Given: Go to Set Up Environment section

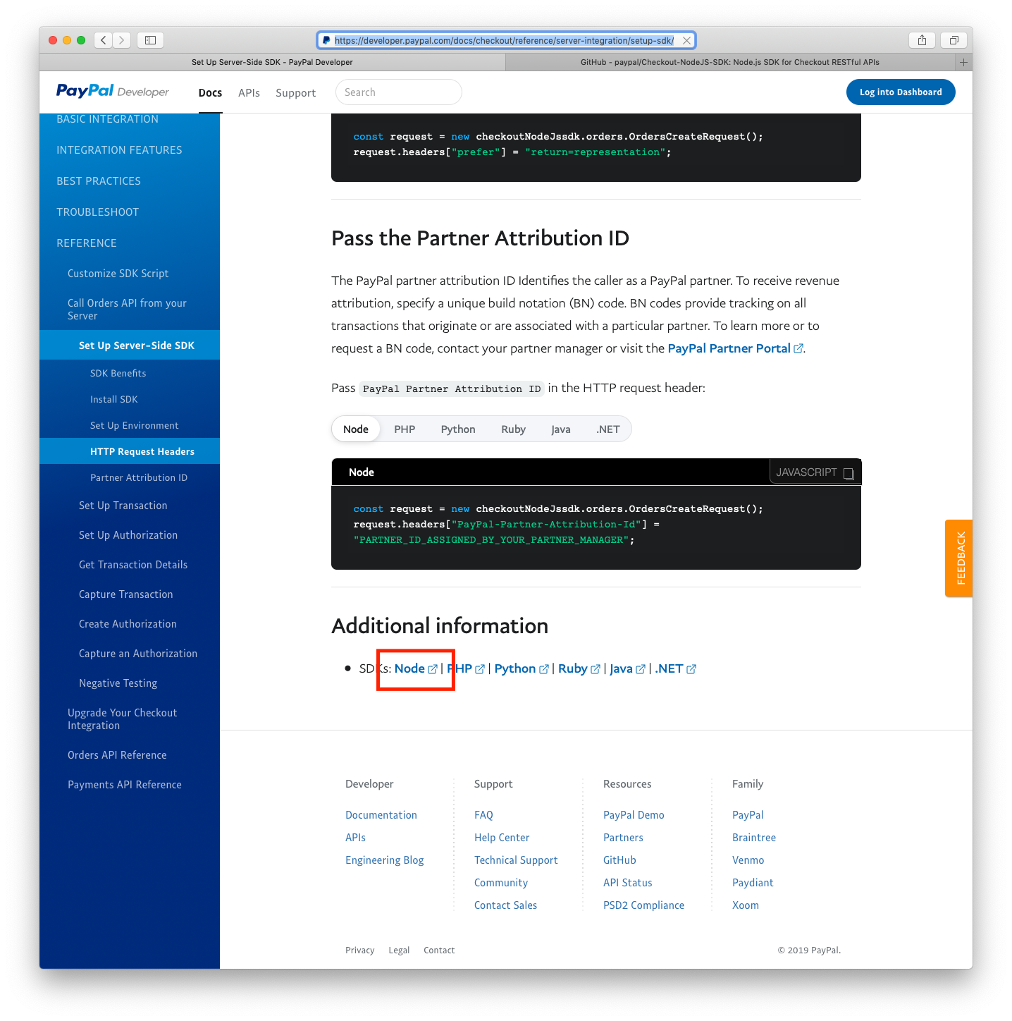Looking at the screenshot, I should coord(134,426).
